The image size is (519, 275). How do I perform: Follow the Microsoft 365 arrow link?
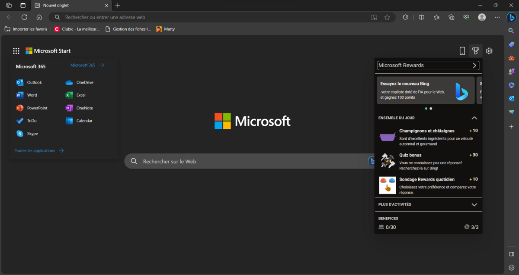(87, 65)
